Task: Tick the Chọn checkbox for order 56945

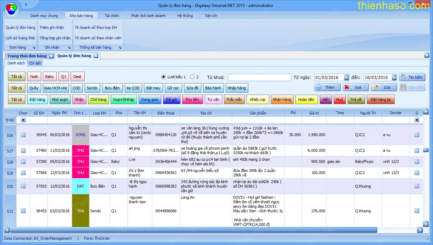Action: coord(23,135)
